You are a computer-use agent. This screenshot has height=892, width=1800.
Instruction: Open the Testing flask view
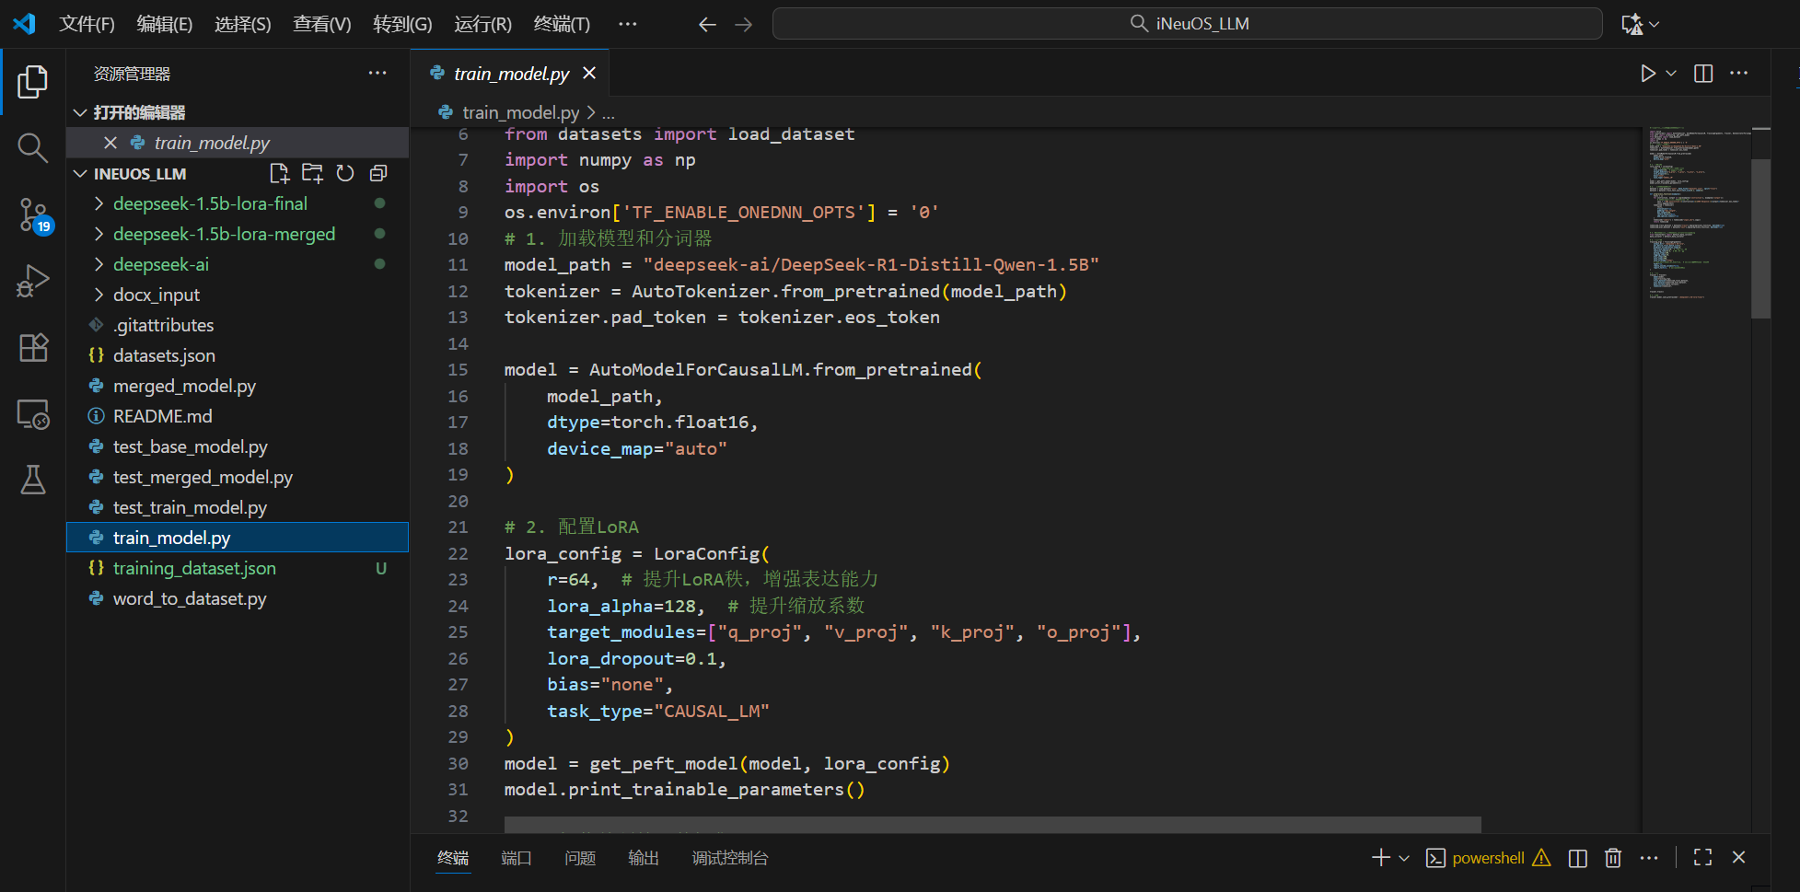pyautogui.click(x=33, y=480)
